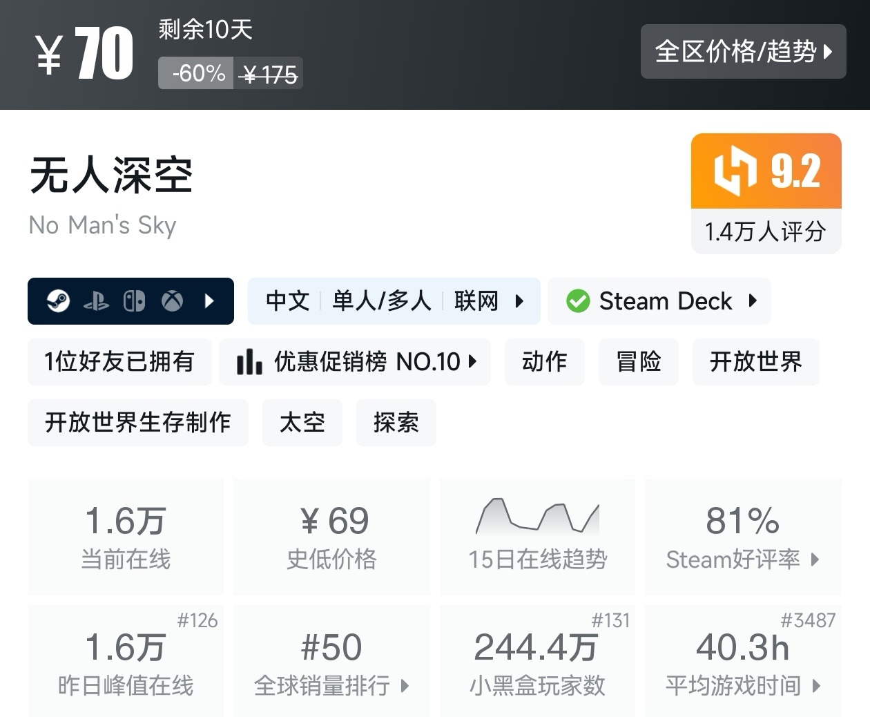Tap the -60% discount badge
The height and width of the screenshot is (717, 870).
[196, 73]
